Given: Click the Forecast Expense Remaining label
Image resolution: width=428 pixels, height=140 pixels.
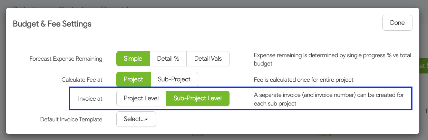Looking at the screenshot, I should (66, 59).
